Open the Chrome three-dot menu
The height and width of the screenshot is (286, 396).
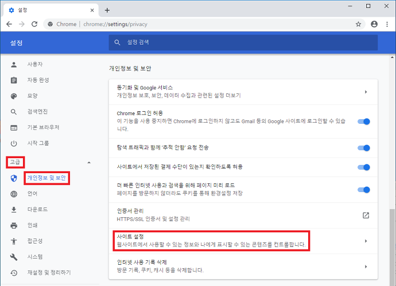(x=387, y=24)
